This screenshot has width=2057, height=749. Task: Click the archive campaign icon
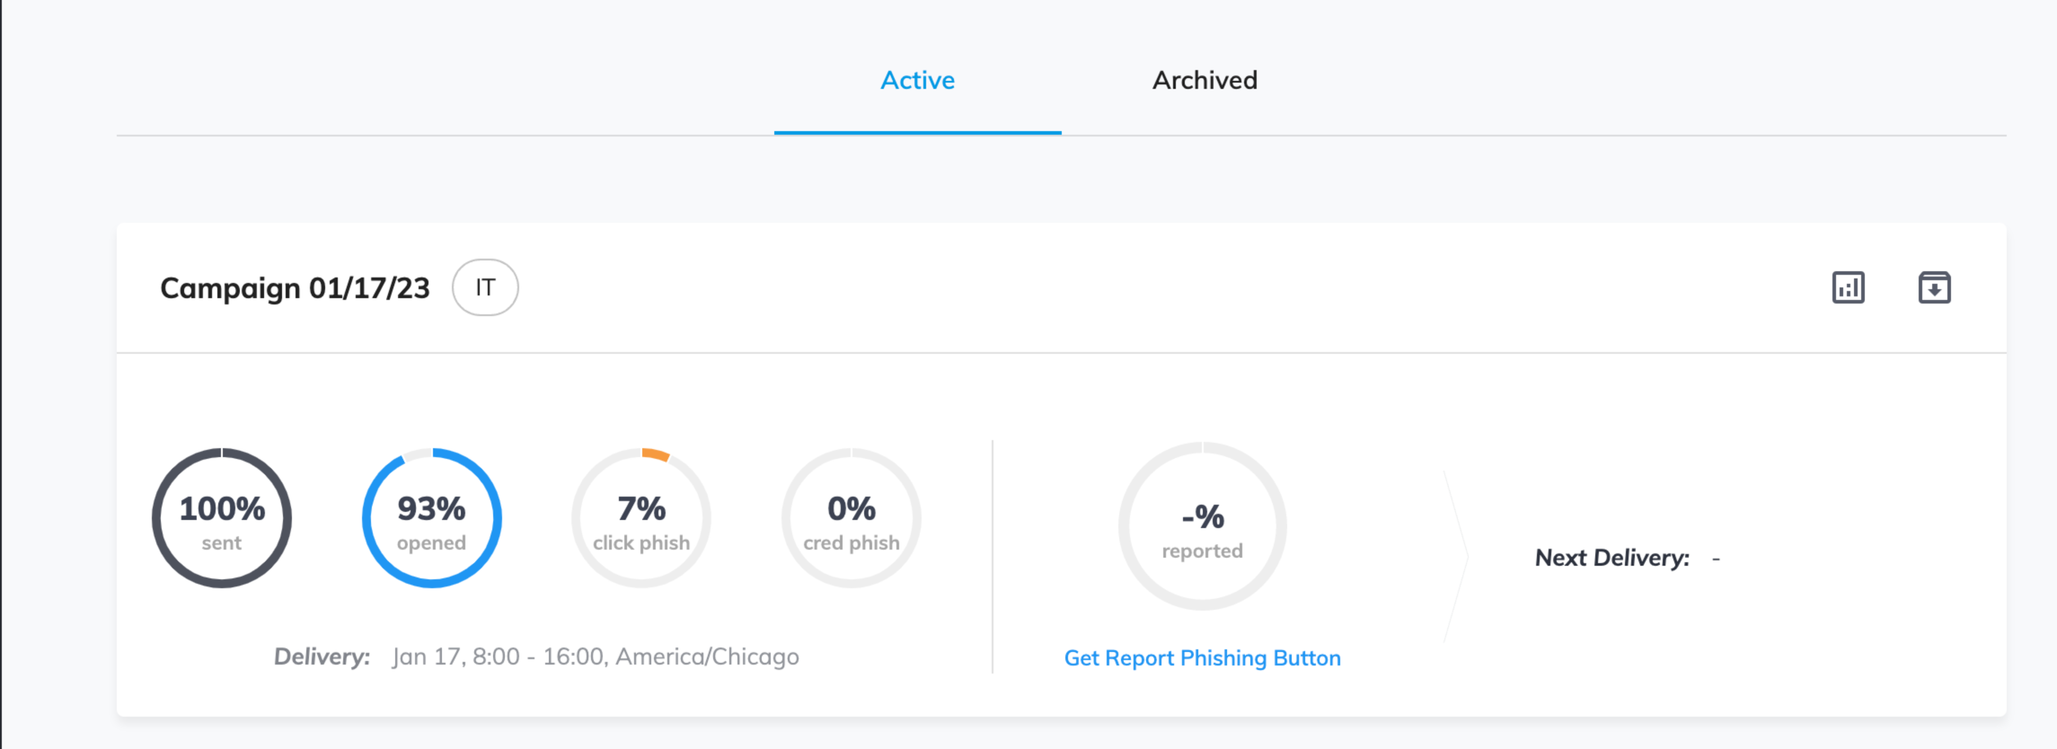tap(1934, 287)
